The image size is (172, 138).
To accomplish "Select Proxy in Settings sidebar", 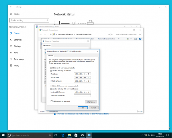I will click(x=16, y=66).
